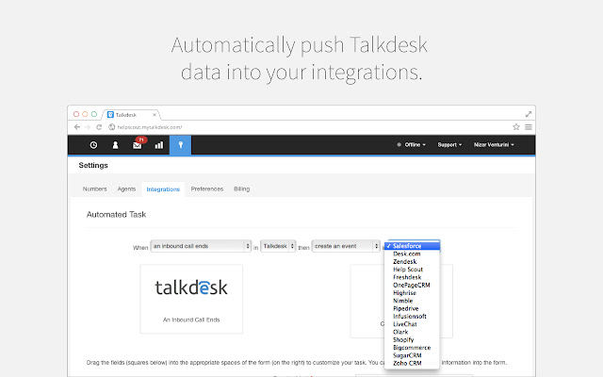This screenshot has width=603, height=377.
Task: Open the admin settings key icon
Action: 180,145
